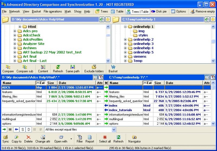Select the index_tutorials file in right table

[120, 110]
